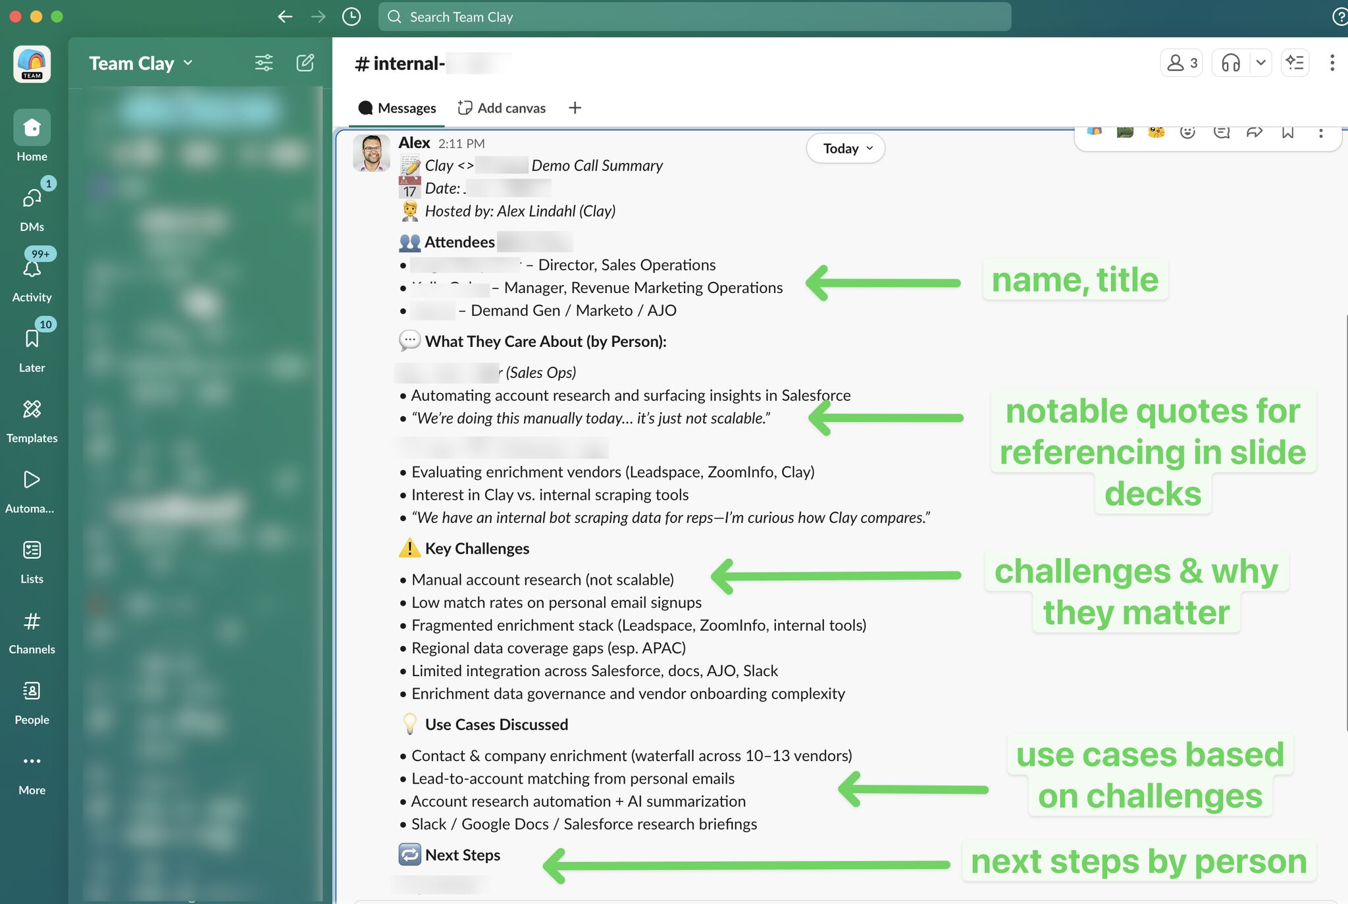The width and height of the screenshot is (1348, 904).
Task: Open more actions on Alex's message
Action: 1321,133
